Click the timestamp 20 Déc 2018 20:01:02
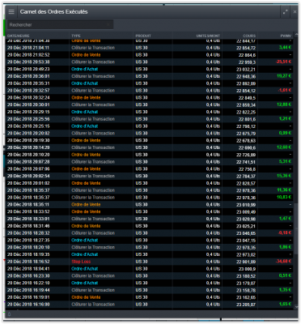301x324 pixels. tap(28, 183)
